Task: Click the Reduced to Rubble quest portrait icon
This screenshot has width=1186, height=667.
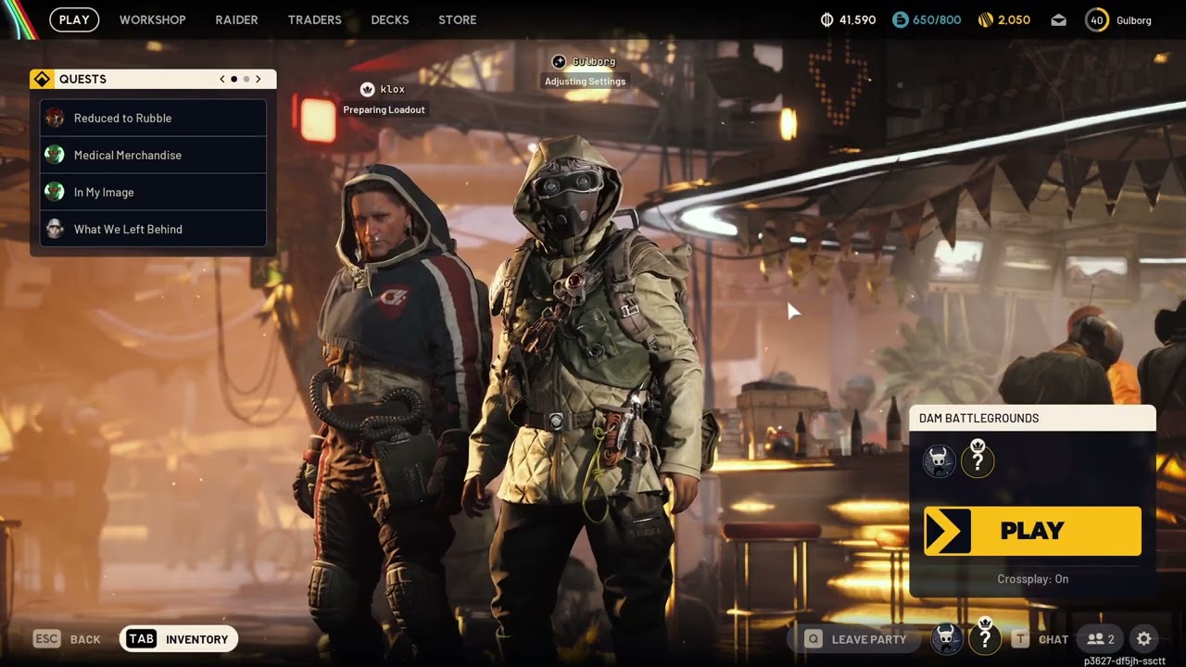Action: 55,118
